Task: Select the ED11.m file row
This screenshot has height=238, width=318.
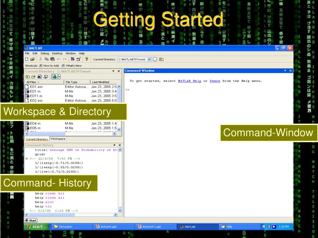Action: click(71, 96)
